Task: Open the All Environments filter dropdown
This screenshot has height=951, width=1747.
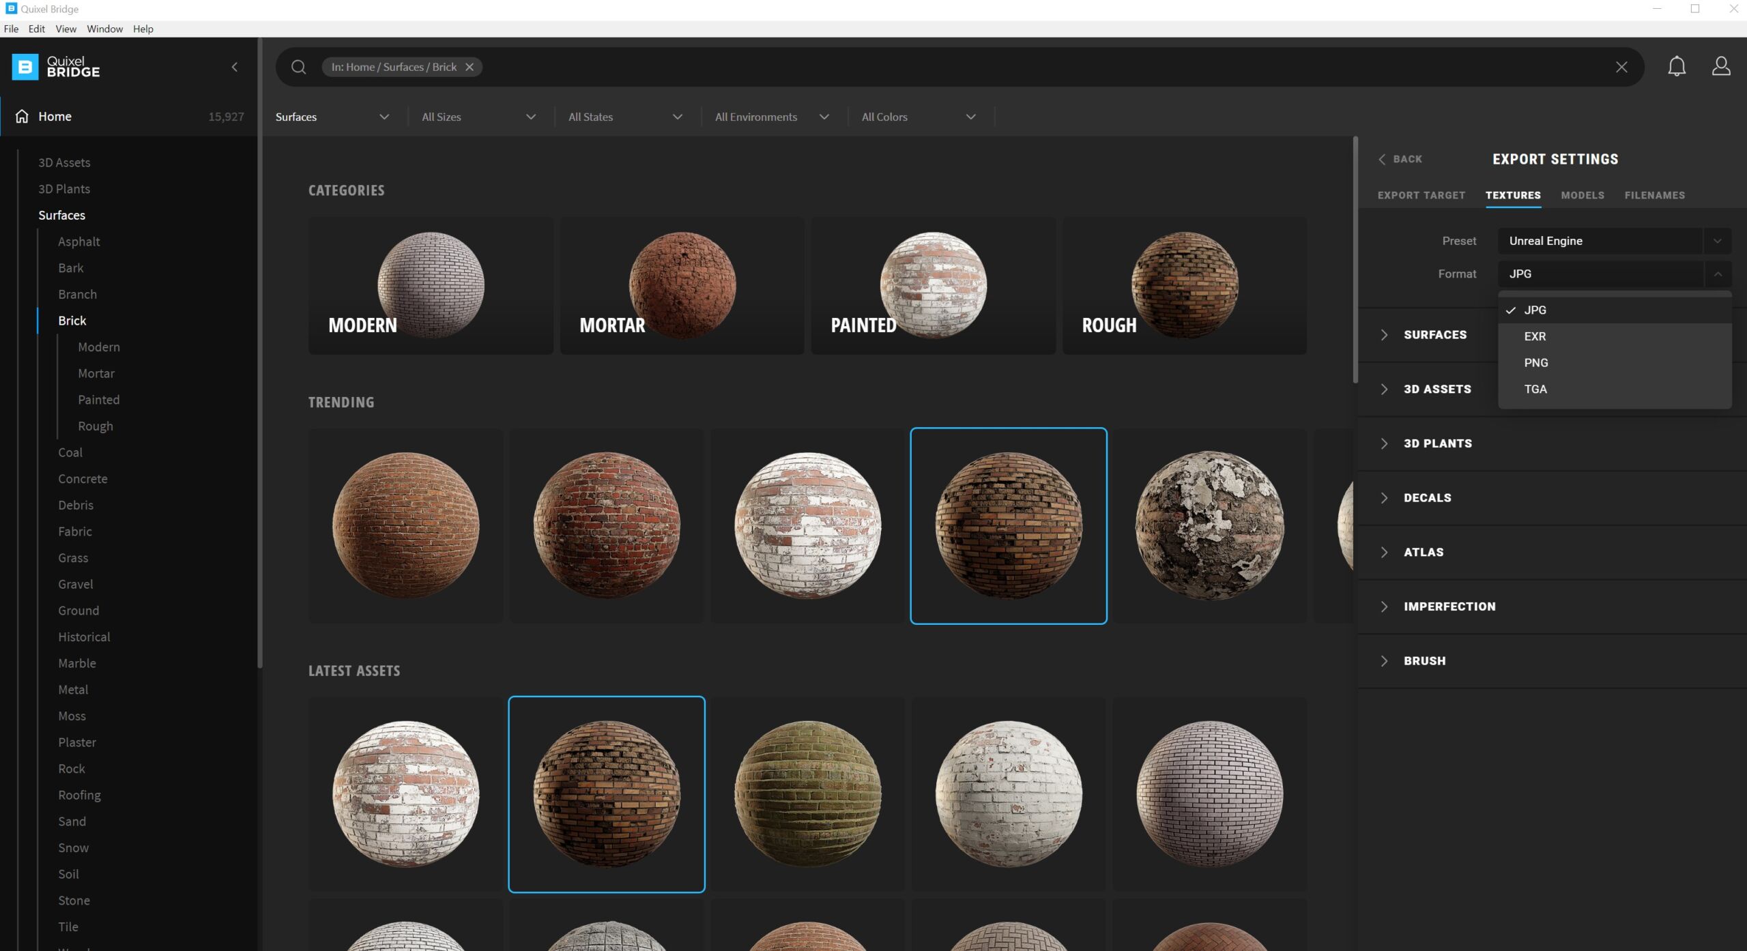Action: tap(772, 117)
